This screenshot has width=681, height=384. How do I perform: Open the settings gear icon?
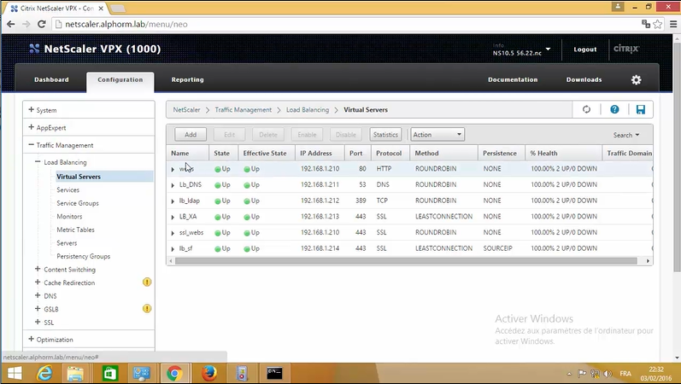point(637,80)
